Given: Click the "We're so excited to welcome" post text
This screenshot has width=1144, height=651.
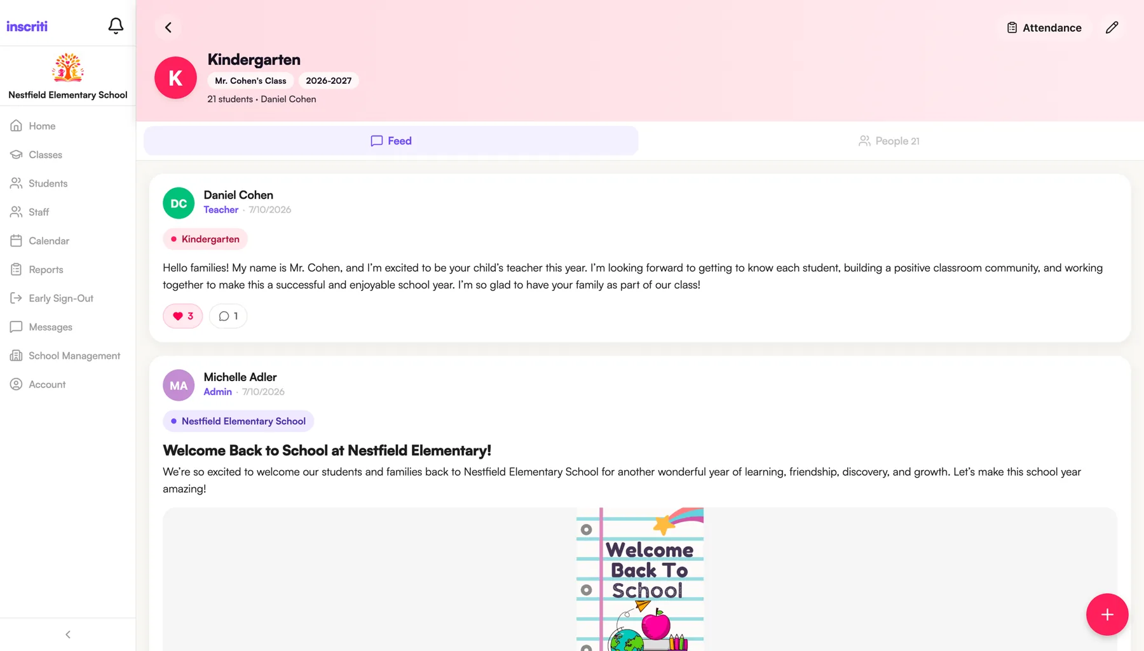Looking at the screenshot, I should point(622,480).
